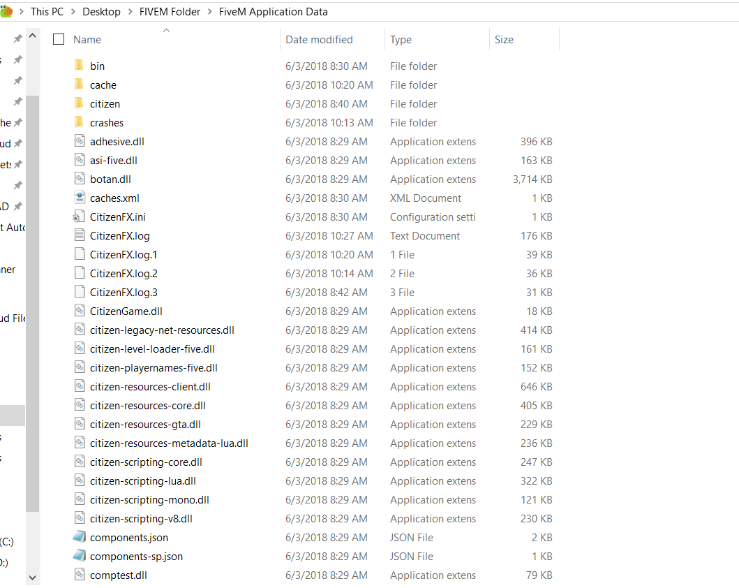Open dropdown chevron after This PC

point(73,12)
